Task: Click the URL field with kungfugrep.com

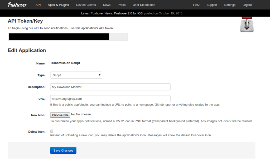Action: (110, 99)
